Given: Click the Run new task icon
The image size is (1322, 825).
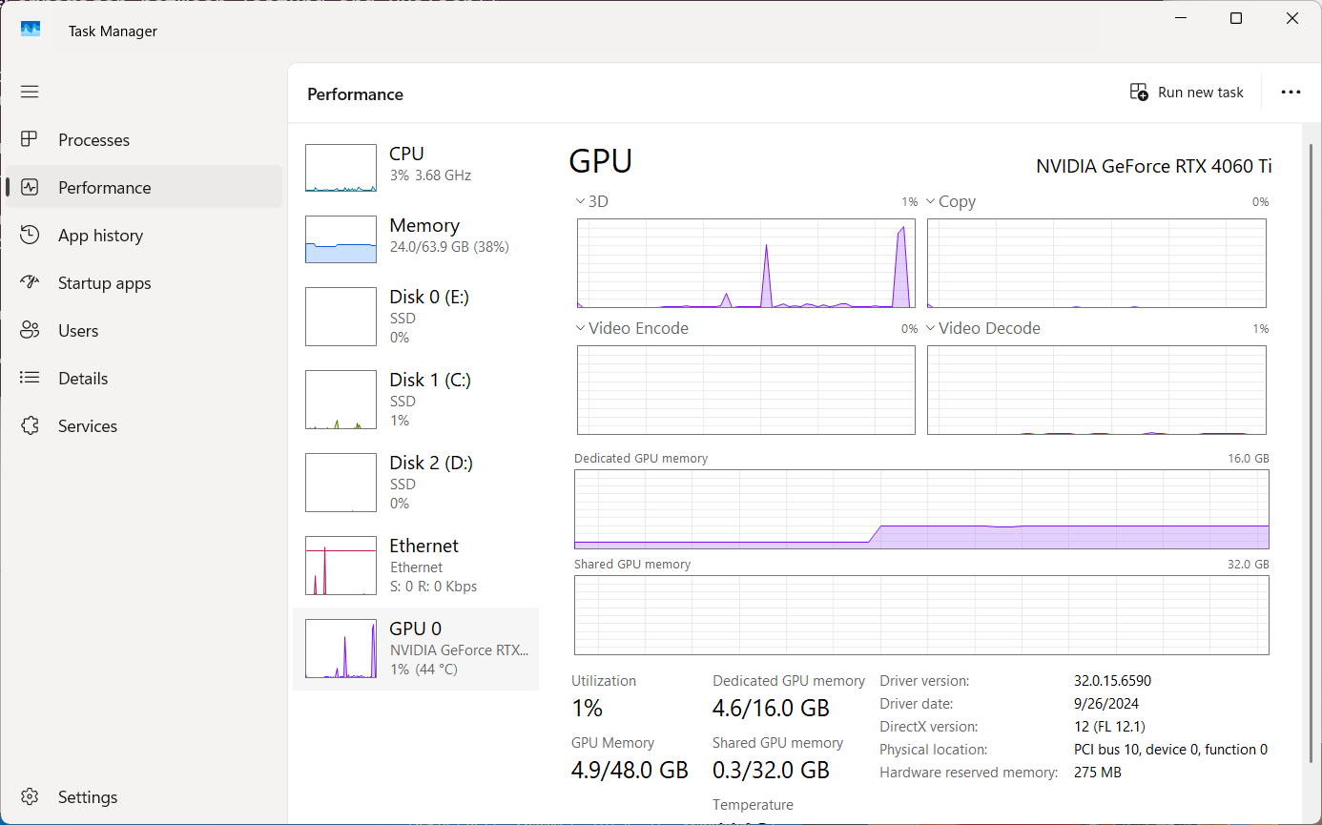Looking at the screenshot, I should tap(1139, 93).
